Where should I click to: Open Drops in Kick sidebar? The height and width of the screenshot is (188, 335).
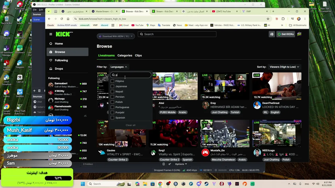point(68,69)
